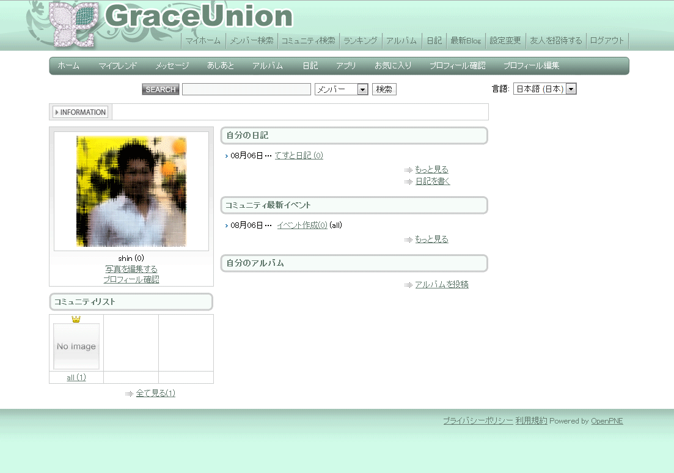Open 写真を編集する link under photo
674x473 pixels.
pyautogui.click(x=131, y=269)
